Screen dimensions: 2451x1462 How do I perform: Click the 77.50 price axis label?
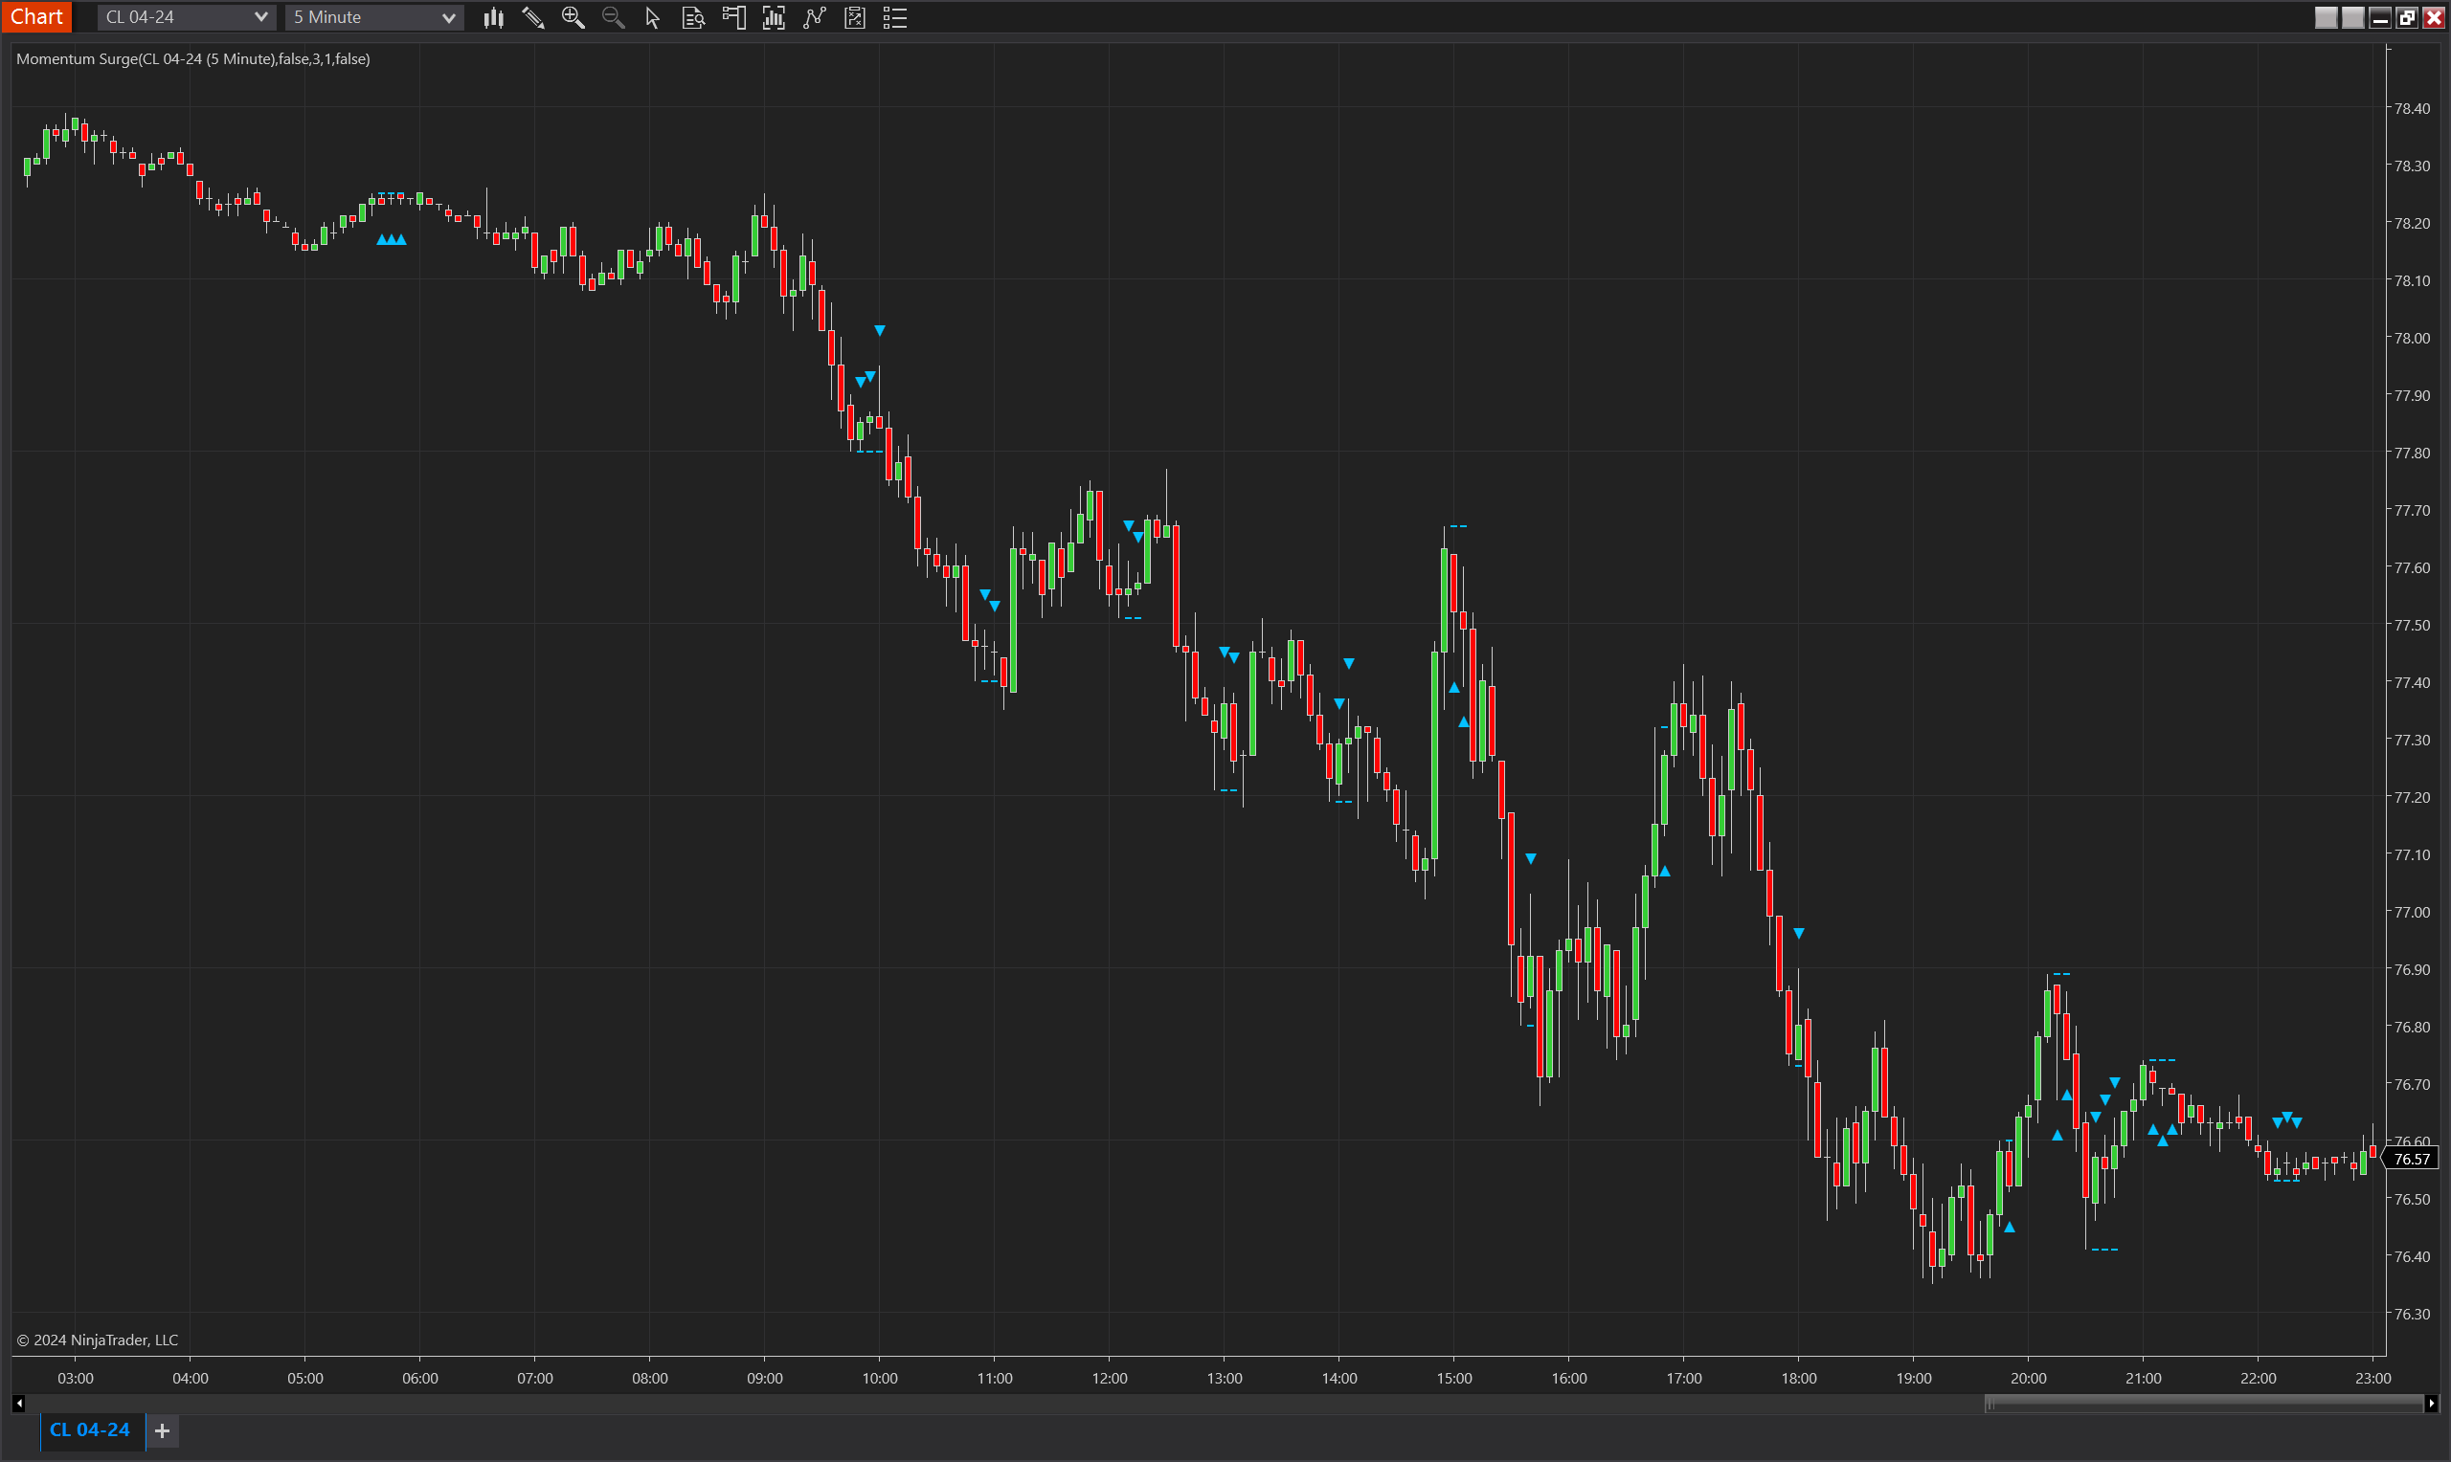point(2412,625)
